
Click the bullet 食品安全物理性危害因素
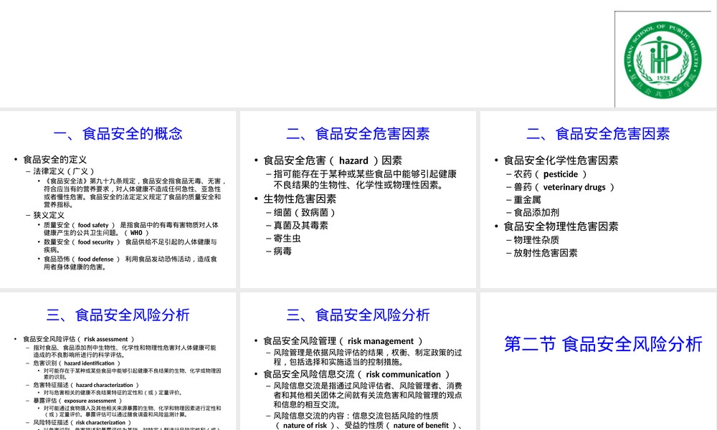561,226
